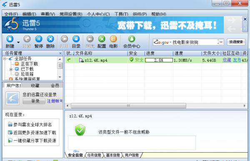The width and height of the screenshot is (250, 161).
Task: Click 一键收藏分享下载资源 link
Action: click(x=35, y=141)
